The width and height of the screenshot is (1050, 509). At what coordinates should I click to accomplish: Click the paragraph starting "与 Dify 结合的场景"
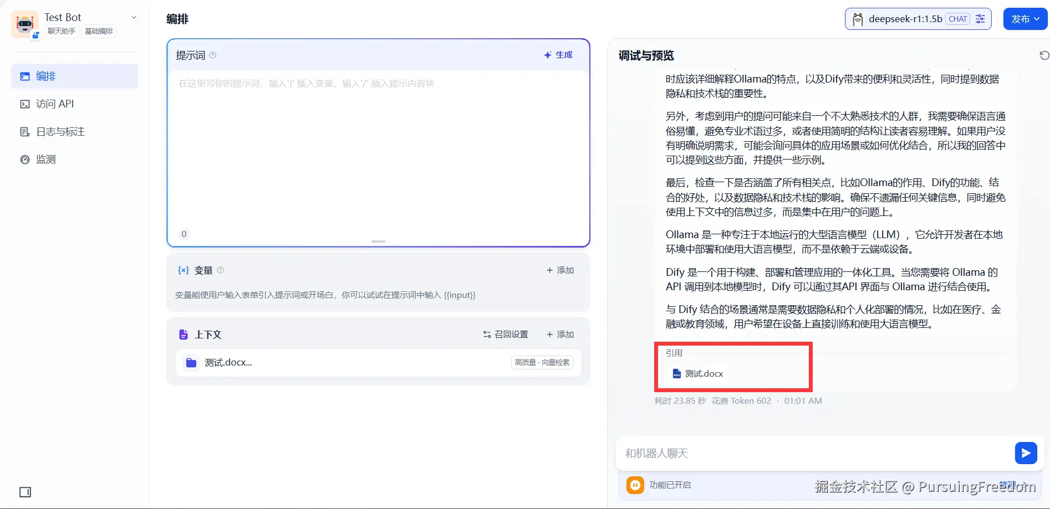click(833, 317)
